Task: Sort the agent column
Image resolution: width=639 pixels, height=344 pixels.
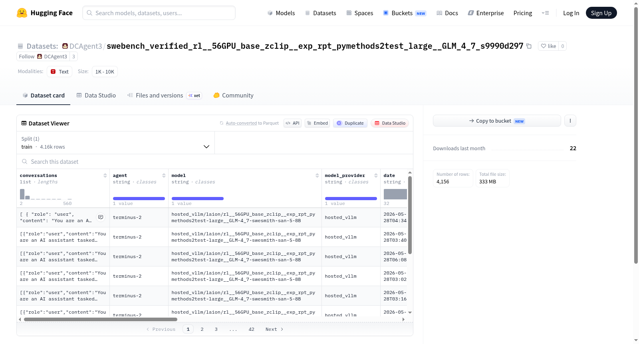Action: pyautogui.click(x=164, y=175)
